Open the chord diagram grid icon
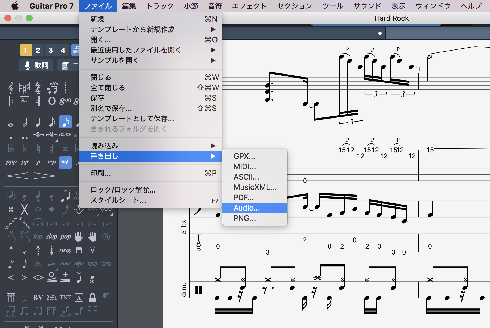Viewport: 490px width, 328px height. coord(11,297)
